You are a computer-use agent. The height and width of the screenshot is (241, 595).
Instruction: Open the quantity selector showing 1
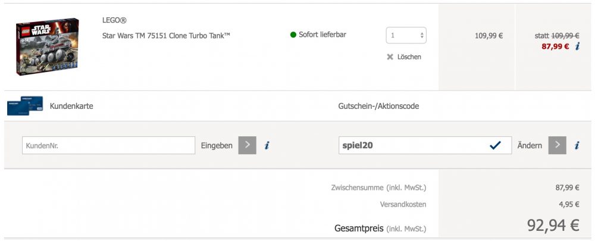pyautogui.click(x=406, y=35)
